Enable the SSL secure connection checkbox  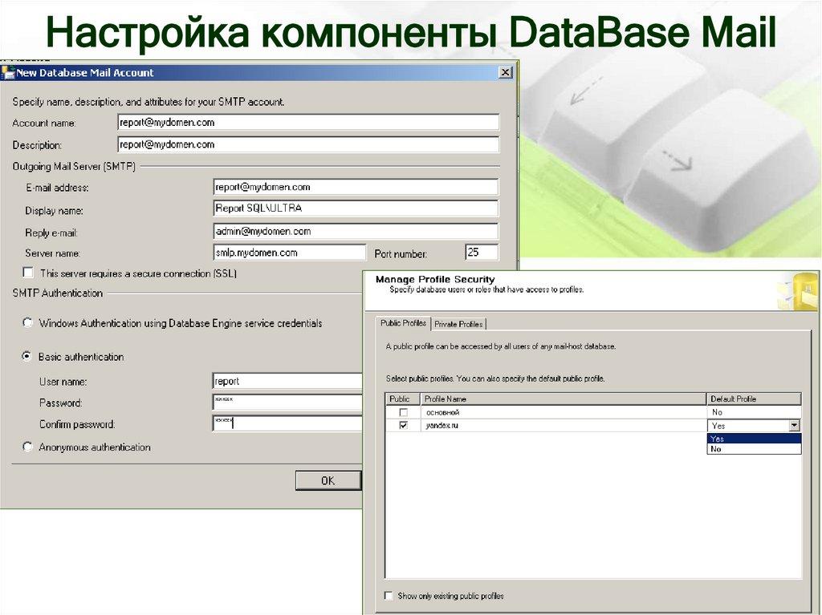[29, 273]
